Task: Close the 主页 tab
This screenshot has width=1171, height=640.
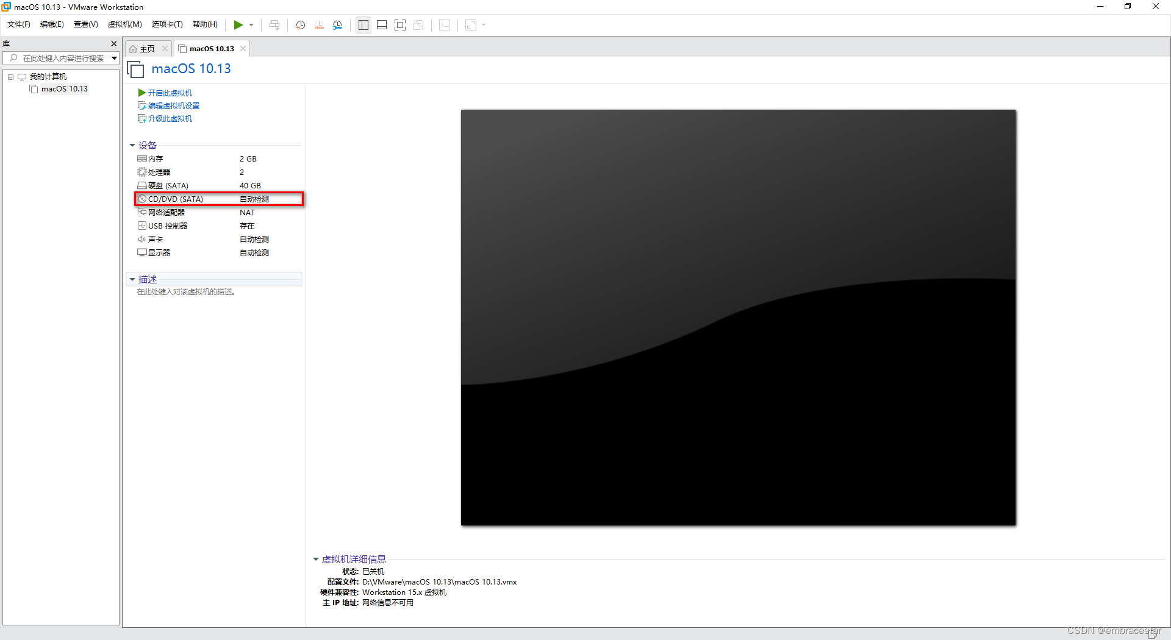Action: pos(165,49)
